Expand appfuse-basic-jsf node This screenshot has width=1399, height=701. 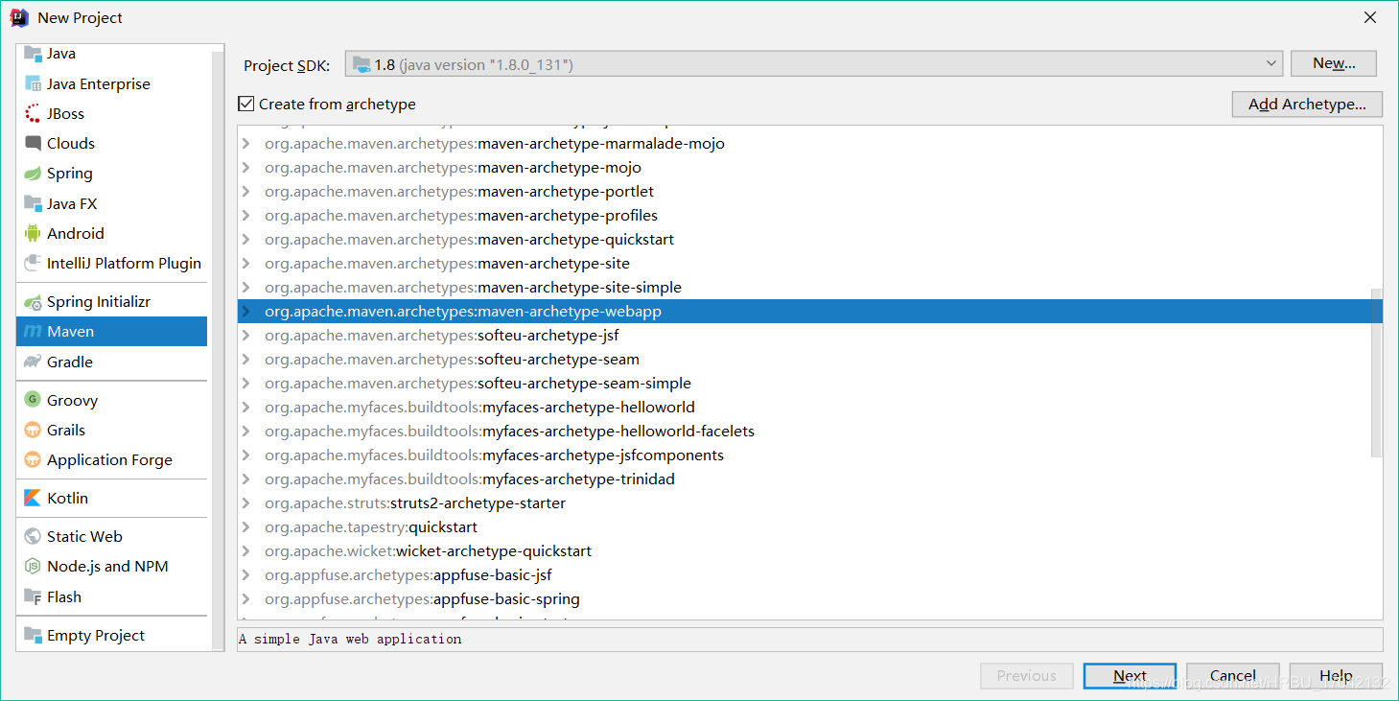pyautogui.click(x=246, y=575)
